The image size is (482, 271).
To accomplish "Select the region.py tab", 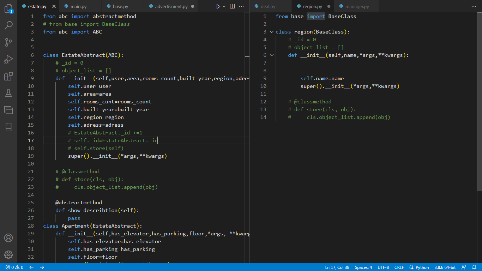I will [x=312, y=6].
